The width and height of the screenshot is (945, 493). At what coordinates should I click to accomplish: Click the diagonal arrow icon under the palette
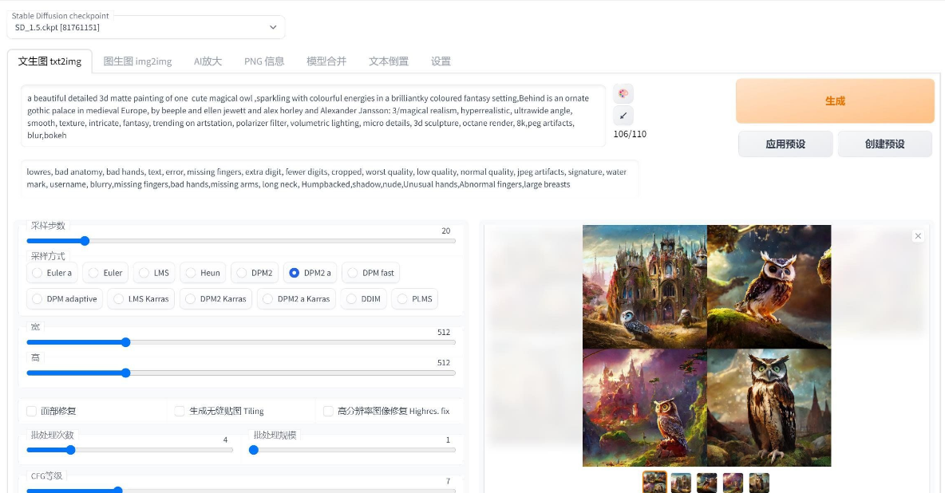623,116
